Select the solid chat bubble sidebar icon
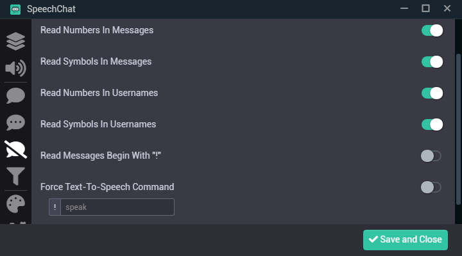 tap(15, 95)
